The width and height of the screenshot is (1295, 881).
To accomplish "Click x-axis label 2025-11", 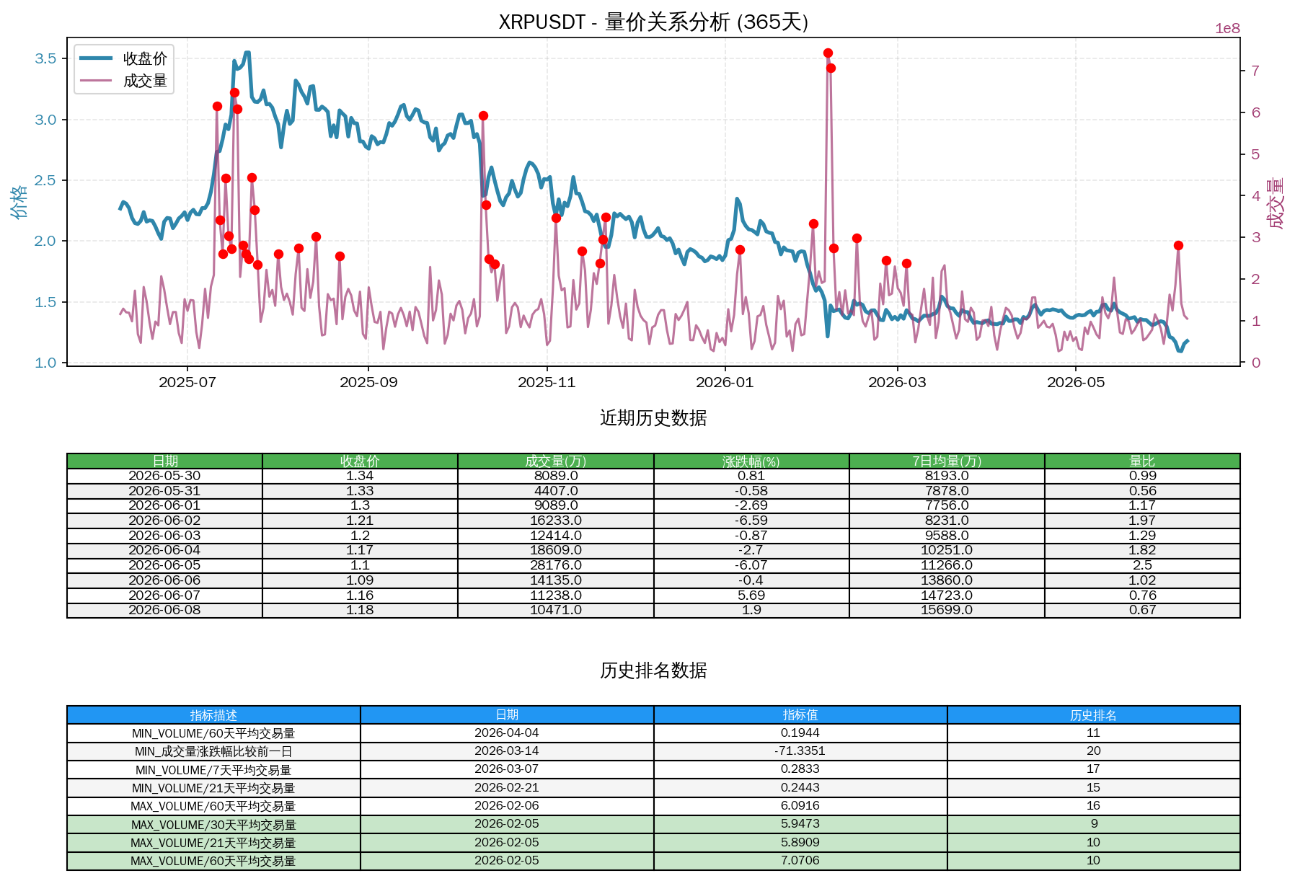I will tap(547, 382).
